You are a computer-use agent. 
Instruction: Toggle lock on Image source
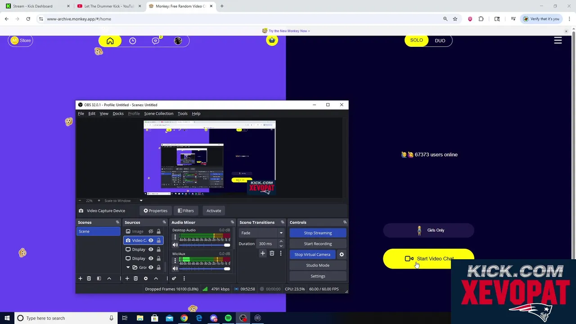click(x=158, y=231)
